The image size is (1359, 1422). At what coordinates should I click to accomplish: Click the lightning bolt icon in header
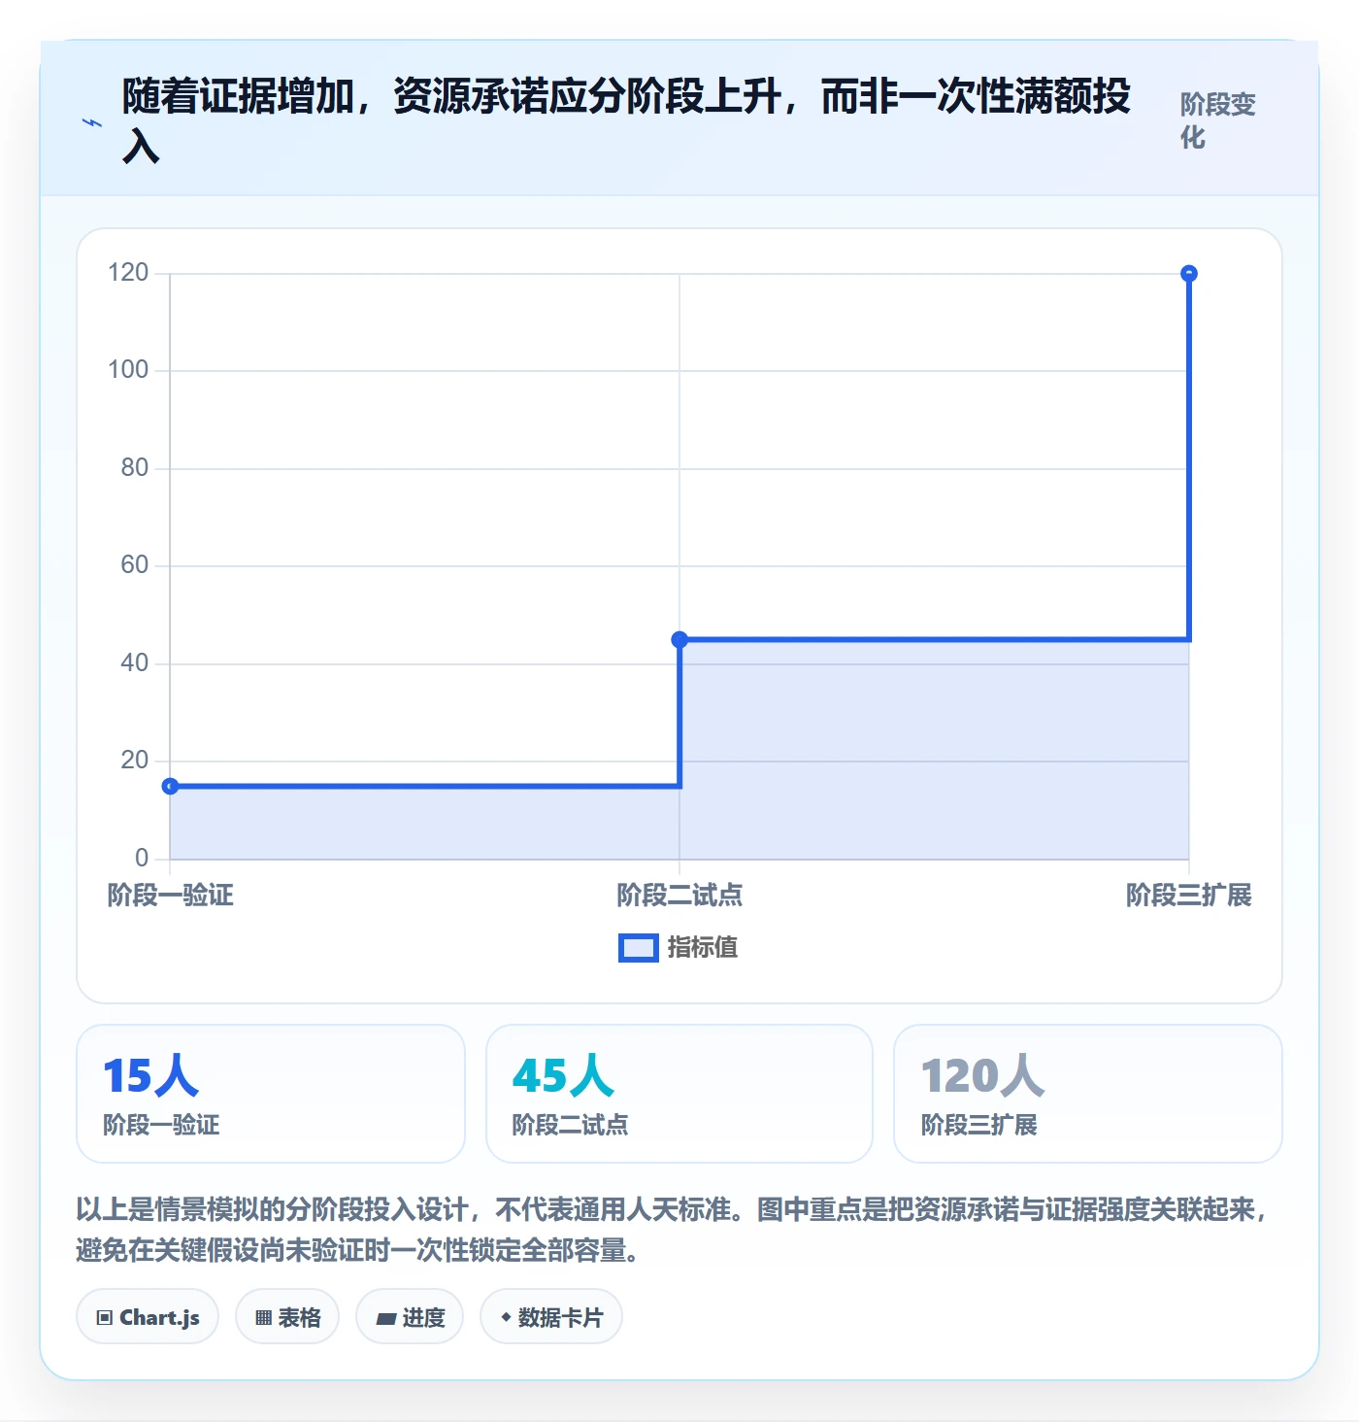pyautogui.click(x=92, y=123)
